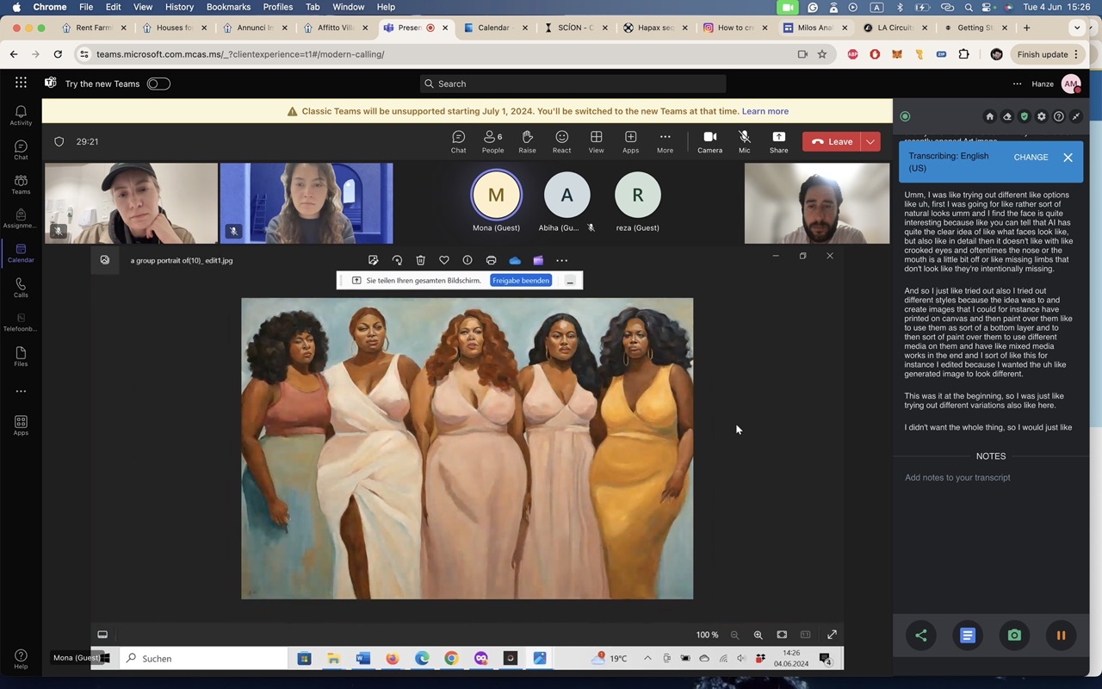Open the Chrome three-dot menu
This screenshot has width=1102, height=689.
point(1076,54)
